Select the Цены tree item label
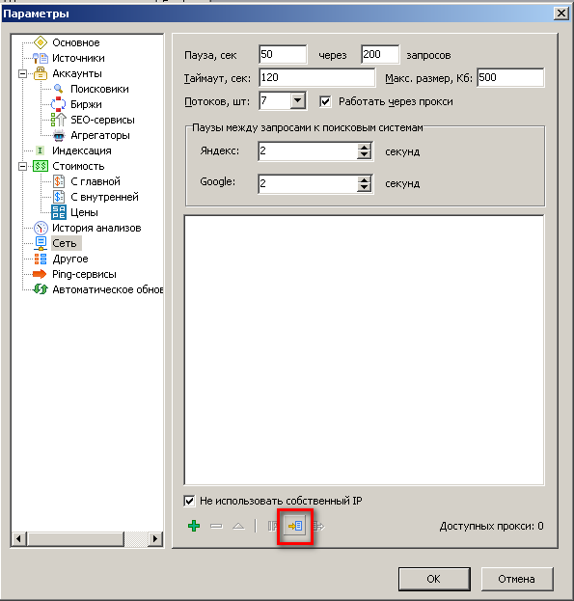The width and height of the screenshot is (574, 601). pyautogui.click(x=84, y=212)
